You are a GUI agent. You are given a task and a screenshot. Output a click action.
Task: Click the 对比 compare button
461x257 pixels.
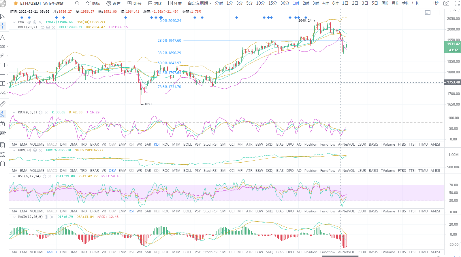click(x=155, y=3)
